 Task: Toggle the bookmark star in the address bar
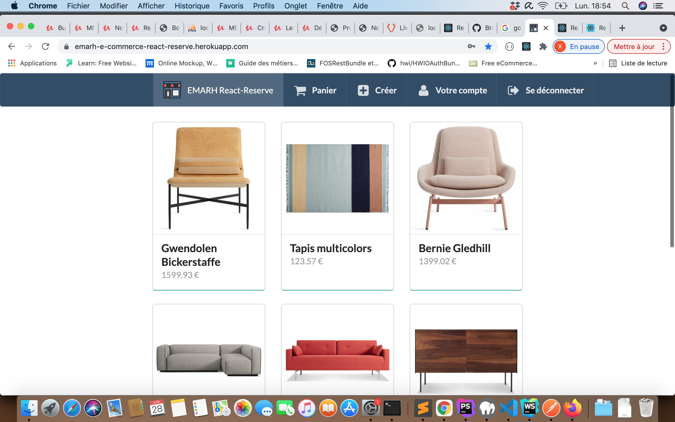[488, 46]
